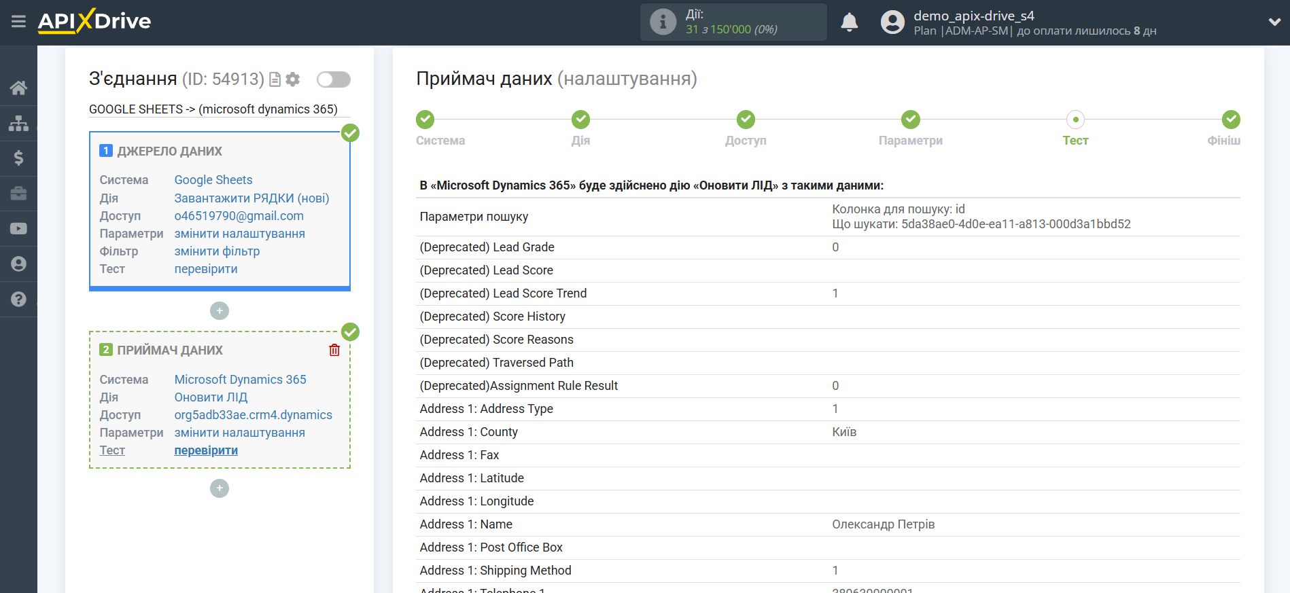Open the billing dollar sidebar icon
The width and height of the screenshot is (1290, 593).
click(x=18, y=158)
